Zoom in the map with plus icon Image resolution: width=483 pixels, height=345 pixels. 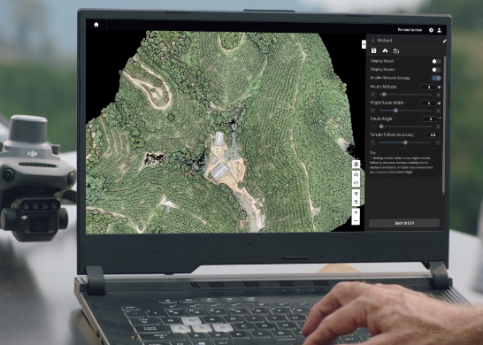(x=356, y=212)
